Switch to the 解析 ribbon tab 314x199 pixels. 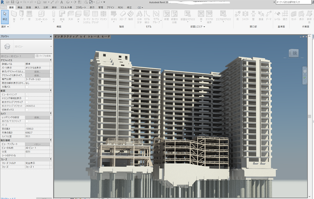(x=54, y=8)
